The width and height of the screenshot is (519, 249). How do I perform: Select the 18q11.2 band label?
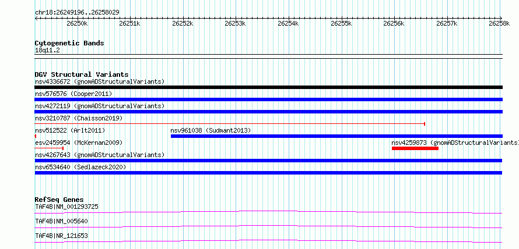(47, 51)
